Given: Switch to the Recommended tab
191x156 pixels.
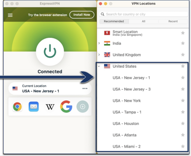Looking at the screenshot, I should (x=114, y=21).
